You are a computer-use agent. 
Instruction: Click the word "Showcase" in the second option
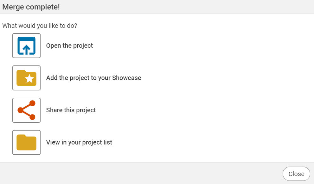pos(126,78)
